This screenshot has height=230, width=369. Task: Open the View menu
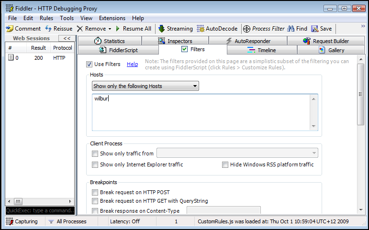pos(86,18)
